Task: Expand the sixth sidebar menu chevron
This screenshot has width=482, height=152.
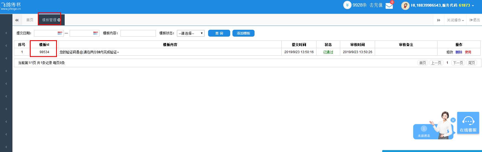Action: [6, 96]
